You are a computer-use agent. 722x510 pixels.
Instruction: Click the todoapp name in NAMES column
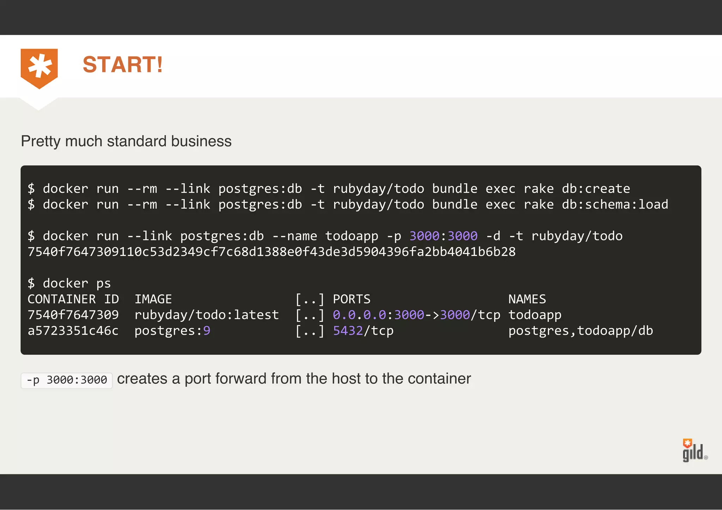click(x=535, y=315)
